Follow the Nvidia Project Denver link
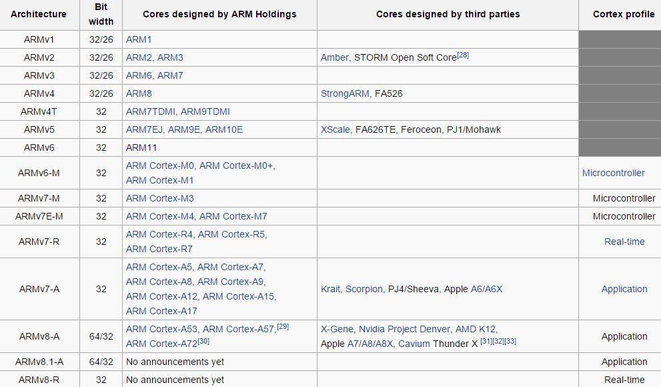 tap(404, 329)
